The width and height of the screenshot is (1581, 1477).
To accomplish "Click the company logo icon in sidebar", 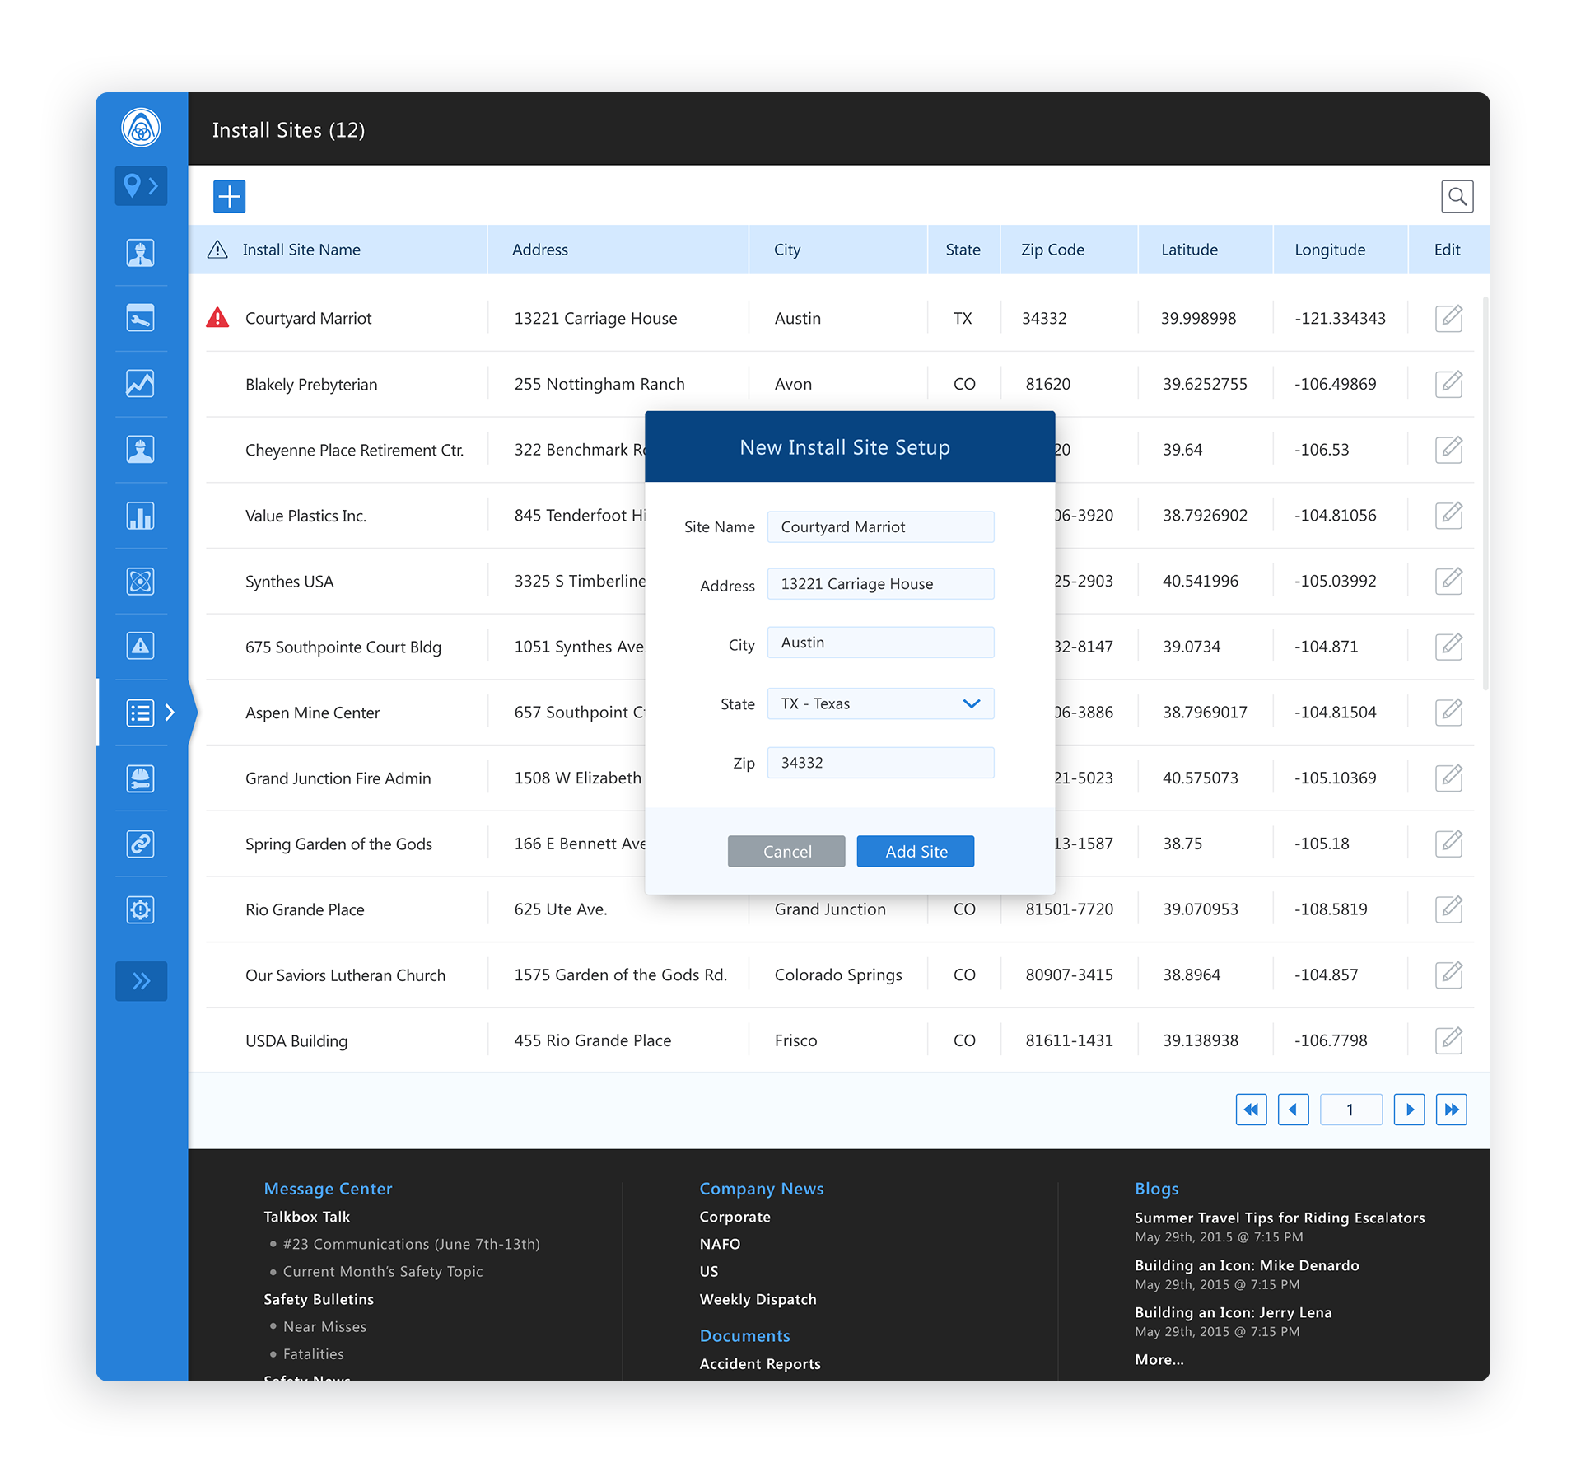I will (x=141, y=128).
